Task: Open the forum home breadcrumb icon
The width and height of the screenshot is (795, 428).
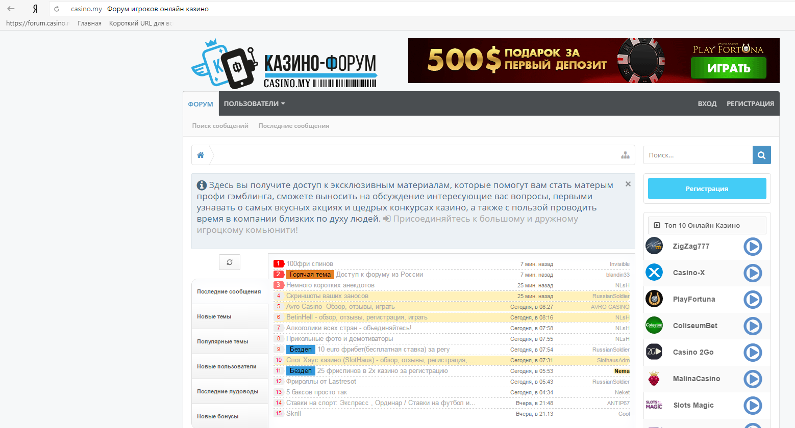Action: pyautogui.click(x=201, y=155)
